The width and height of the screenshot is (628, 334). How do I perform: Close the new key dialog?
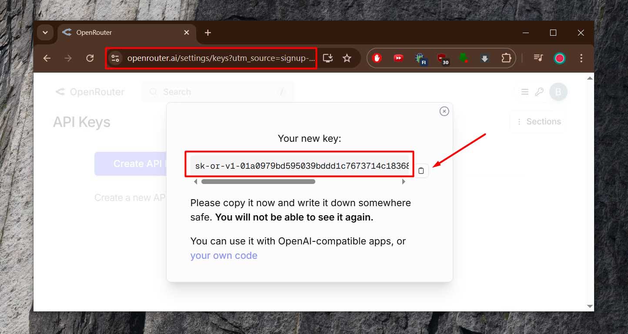click(x=444, y=111)
